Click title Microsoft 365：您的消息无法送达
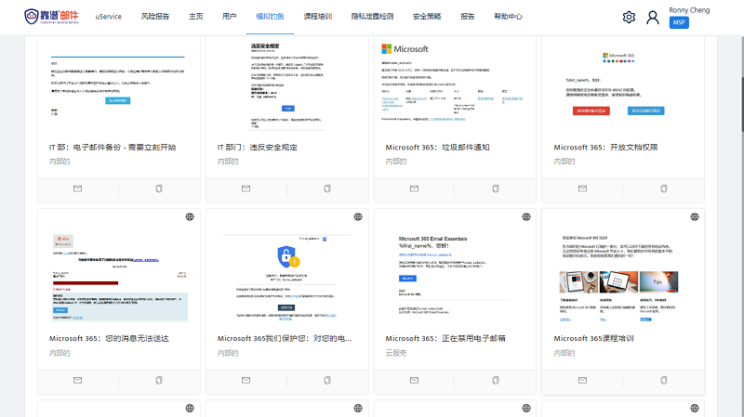Image resolution: width=744 pixels, height=417 pixels. (109, 338)
